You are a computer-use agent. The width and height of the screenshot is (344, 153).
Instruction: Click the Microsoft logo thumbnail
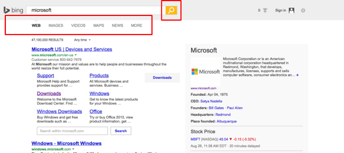pyautogui.click(x=206, y=71)
